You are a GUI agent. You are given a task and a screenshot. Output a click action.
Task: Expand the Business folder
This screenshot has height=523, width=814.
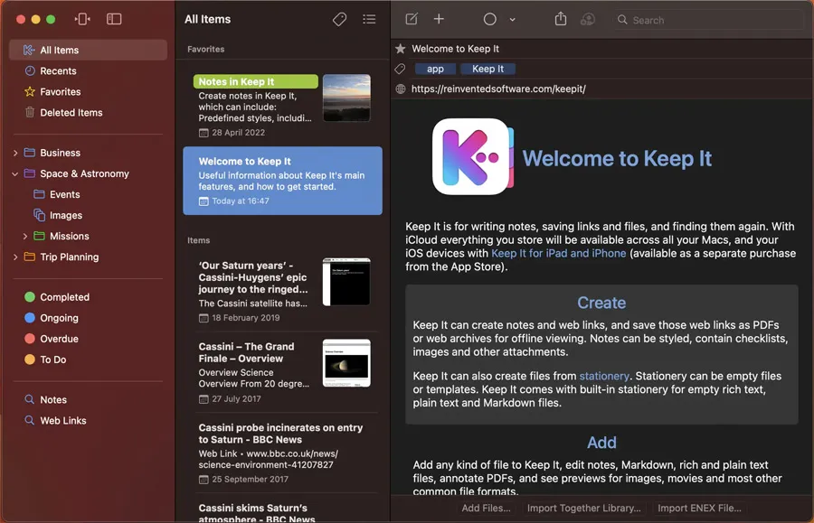[15, 154]
